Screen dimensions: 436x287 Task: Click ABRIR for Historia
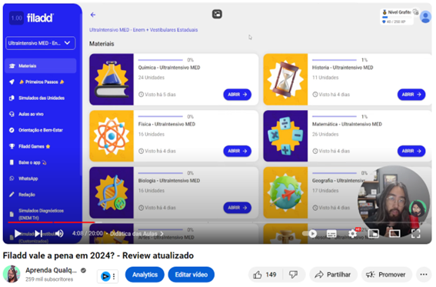point(411,95)
